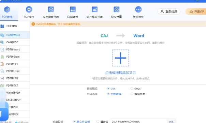Switch to PDF转Html conversion
The image size is (206, 123).
pyautogui.click(x=15, y=71)
